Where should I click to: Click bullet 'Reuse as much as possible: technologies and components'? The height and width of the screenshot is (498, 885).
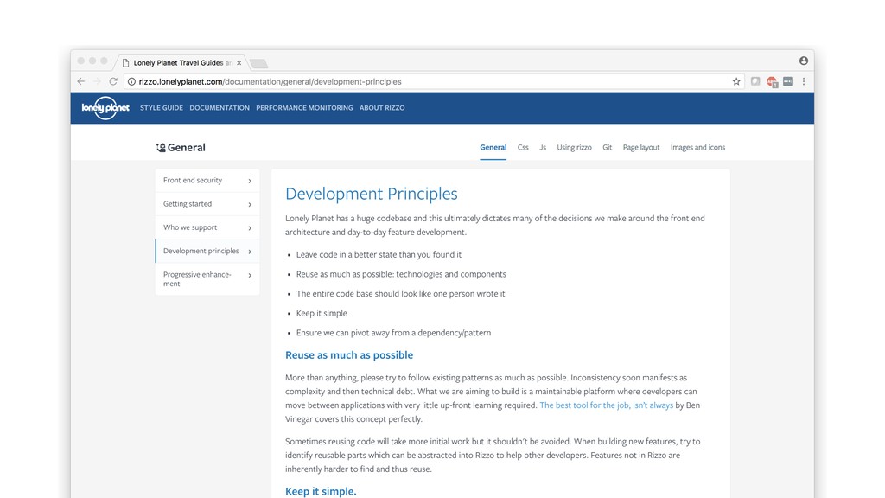[x=401, y=274]
